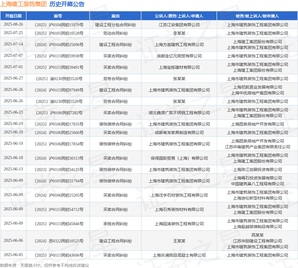
Task: Click plaintiff 王某某
Action: (179, 241)
